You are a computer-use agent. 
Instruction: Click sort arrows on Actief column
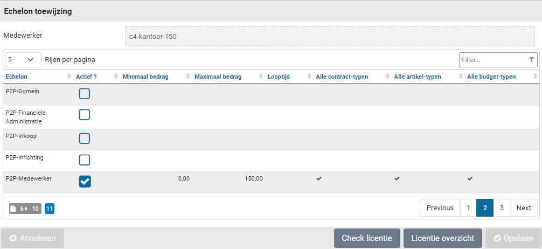pos(116,77)
